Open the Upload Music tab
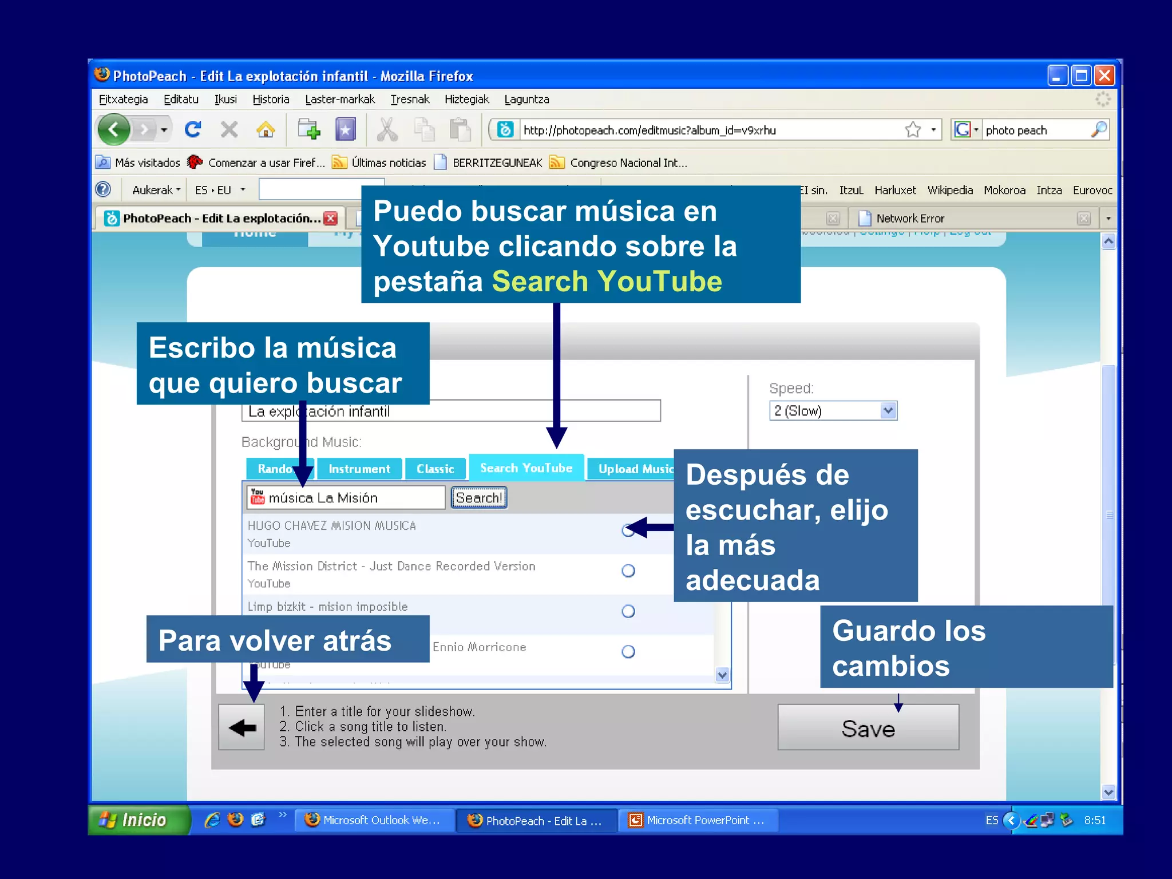The width and height of the screenshot is (1172, 879). tap(631, 469)
